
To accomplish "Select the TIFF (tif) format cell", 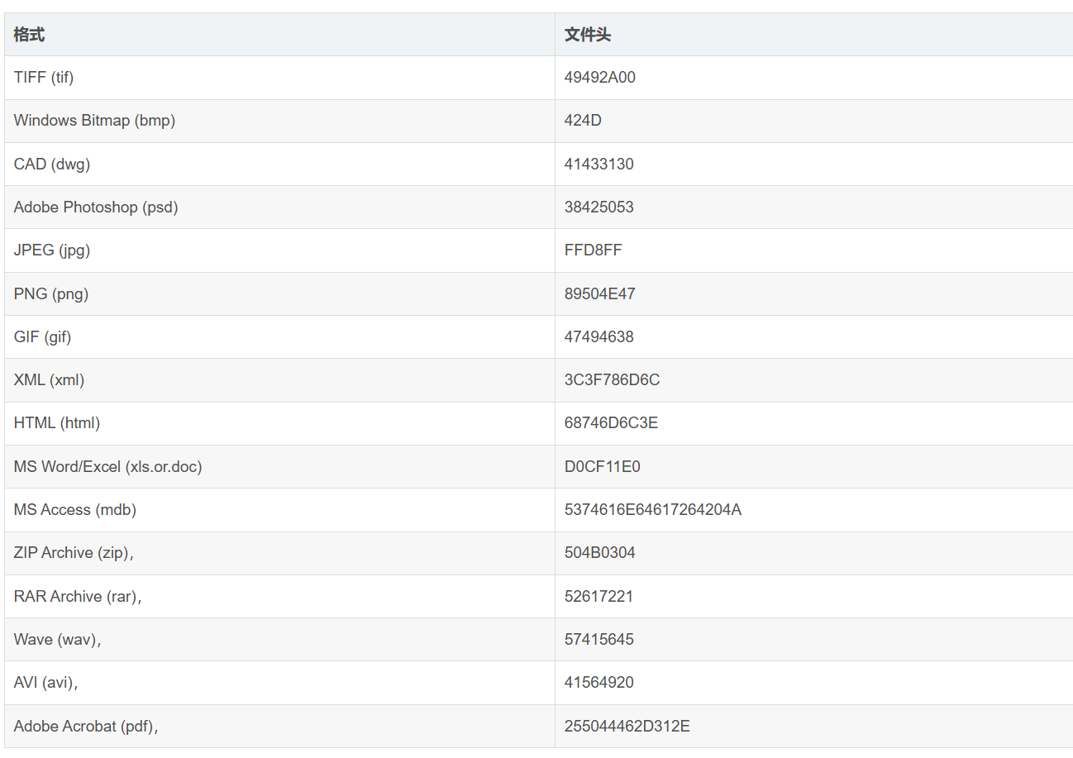I will tap(44, 78).
